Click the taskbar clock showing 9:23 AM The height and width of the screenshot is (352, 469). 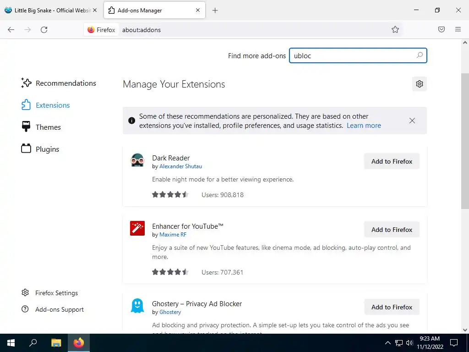[x=430, y=343]
